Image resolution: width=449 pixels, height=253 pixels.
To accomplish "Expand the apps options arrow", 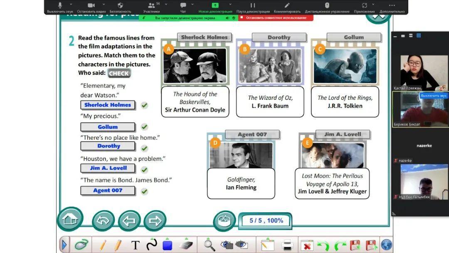I will click(373, 4).
